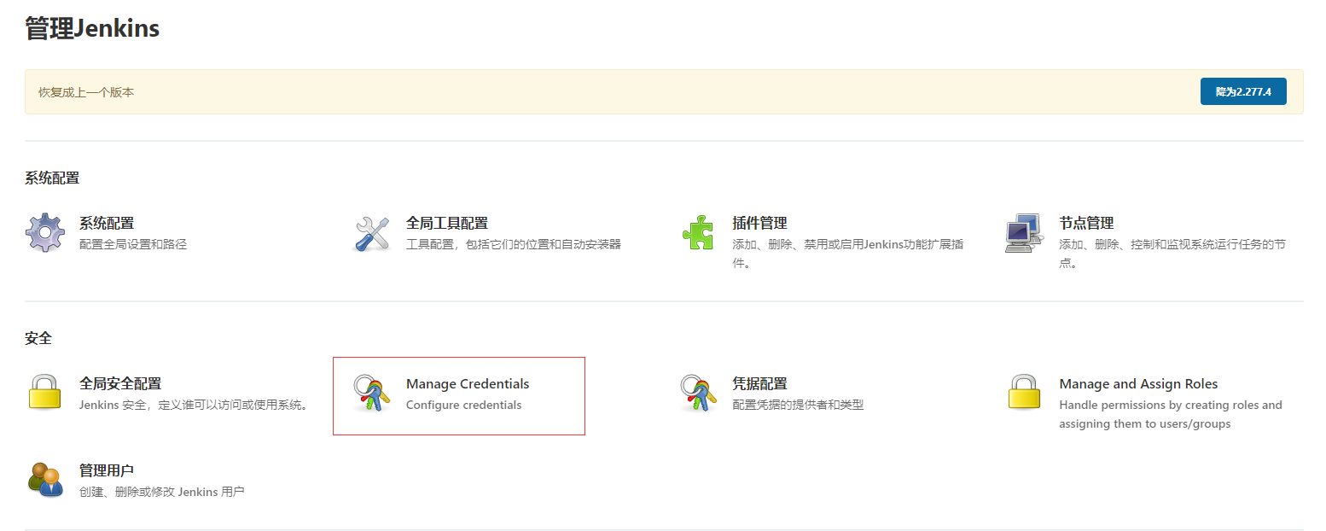Open the 插件管理 link
This screenshot has height=531, width=1326.
[x=759, y=223]
